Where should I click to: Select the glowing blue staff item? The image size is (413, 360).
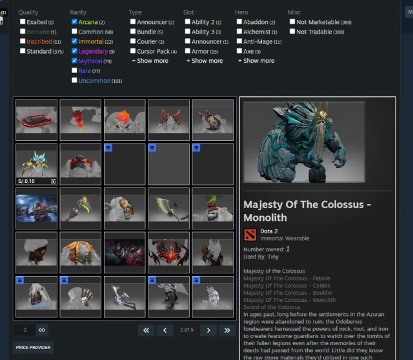[125, 297]
